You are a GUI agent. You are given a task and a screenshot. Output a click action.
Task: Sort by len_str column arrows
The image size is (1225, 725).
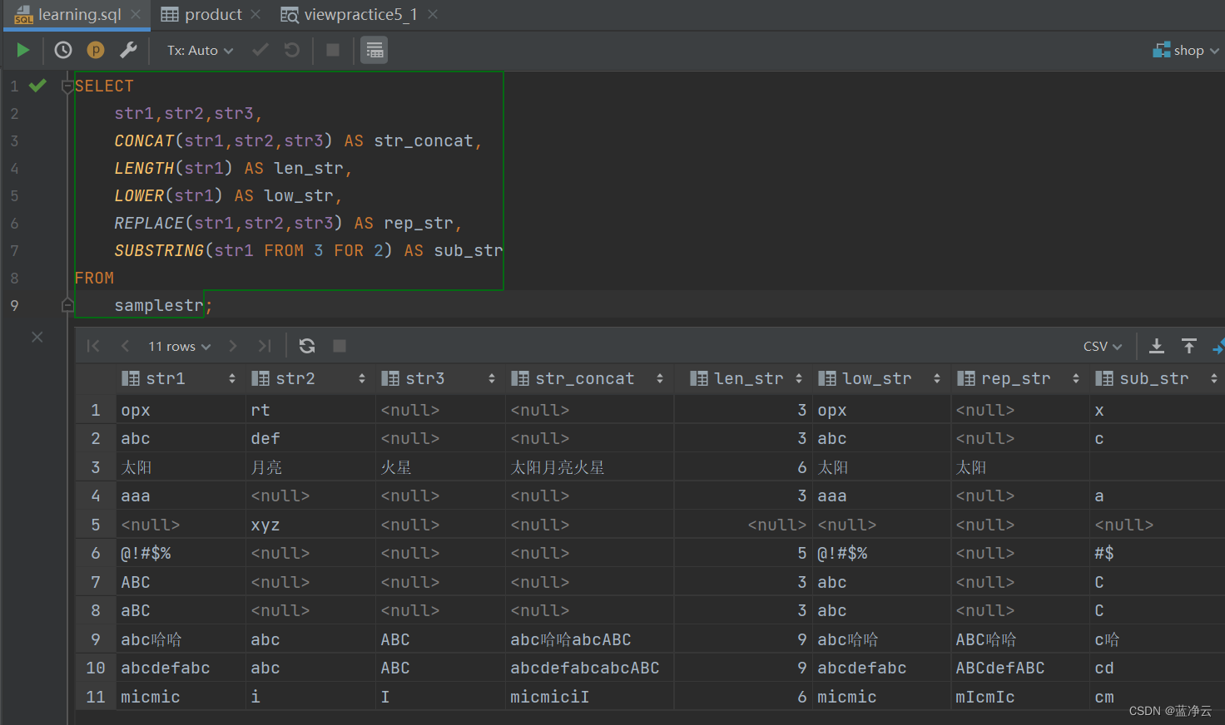(799, 378)
